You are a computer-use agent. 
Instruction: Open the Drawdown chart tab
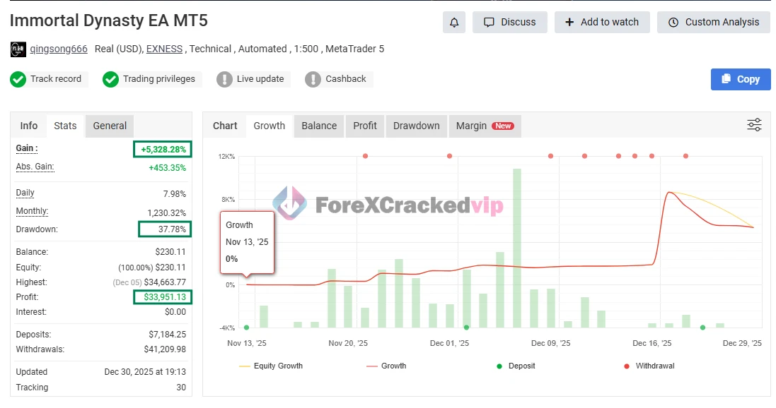[416, 126]
